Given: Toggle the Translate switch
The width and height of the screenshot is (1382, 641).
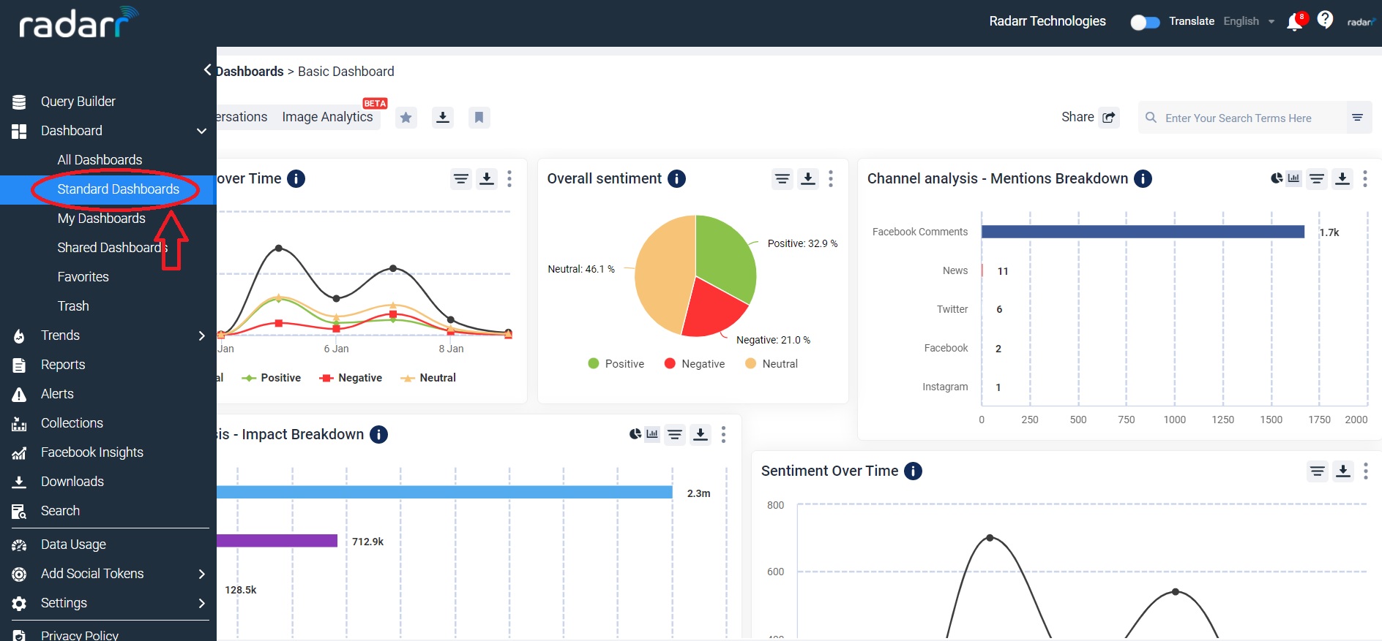Looking at the screenshot, I should point(1146,22).
